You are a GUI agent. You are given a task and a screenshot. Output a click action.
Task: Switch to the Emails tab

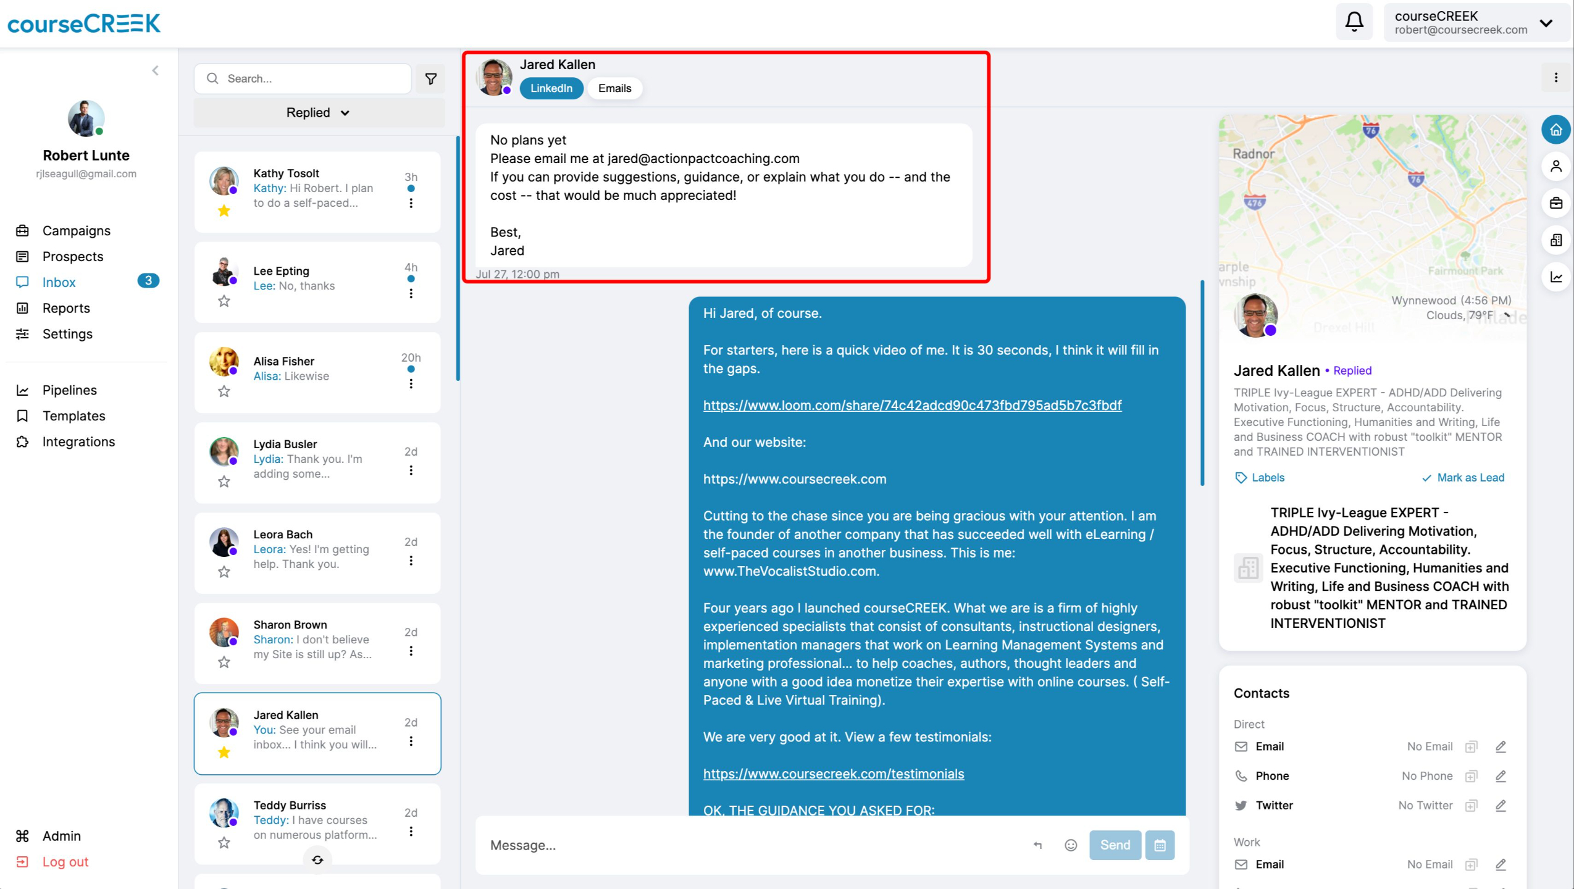coord(614,88)
